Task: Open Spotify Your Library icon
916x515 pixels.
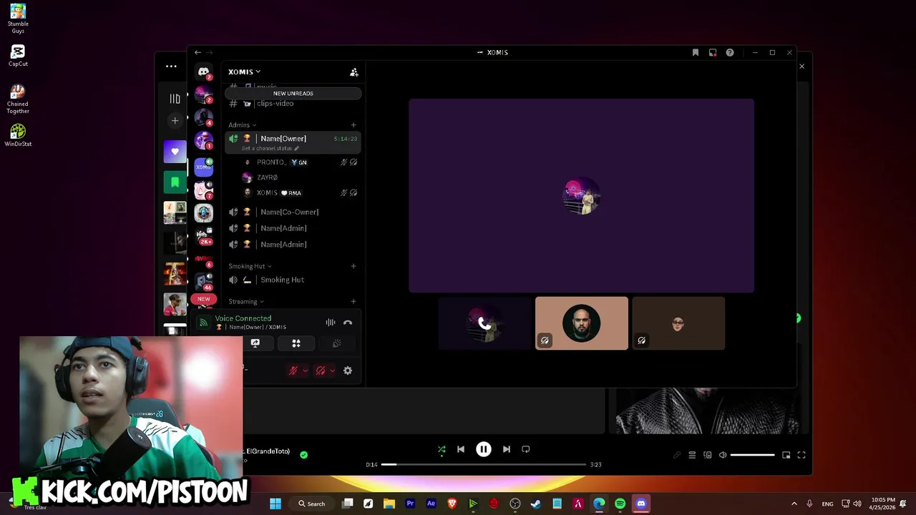Action: tap(175, 99)
